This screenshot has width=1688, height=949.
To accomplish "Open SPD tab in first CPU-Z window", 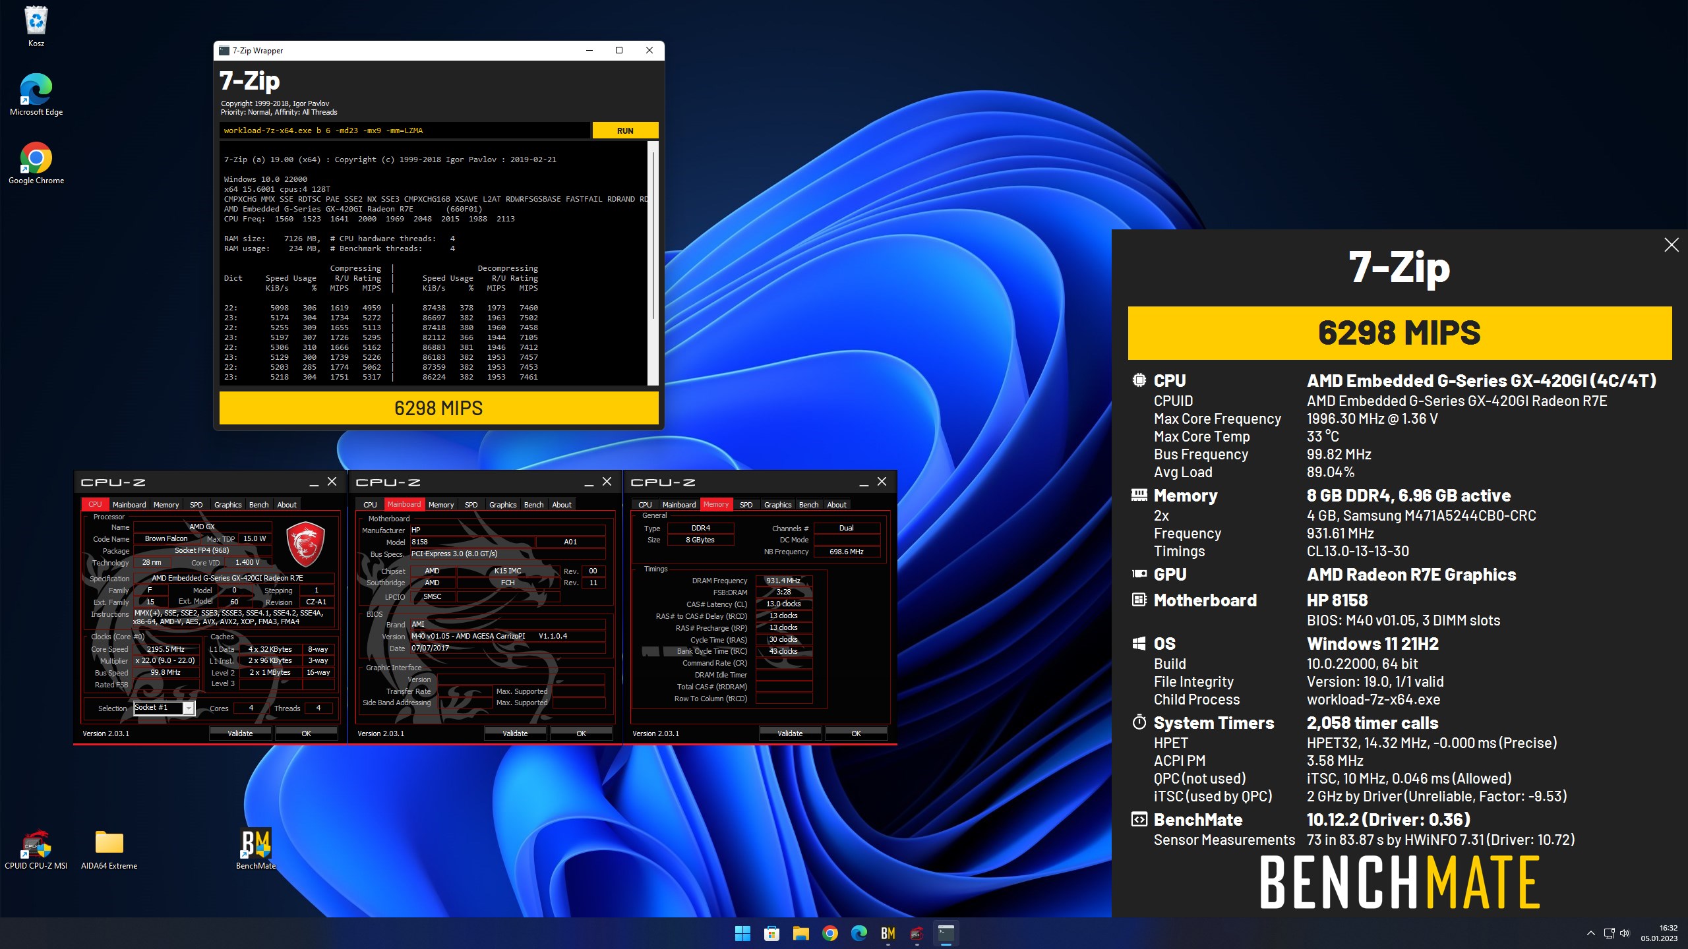I will click(196, 504).
